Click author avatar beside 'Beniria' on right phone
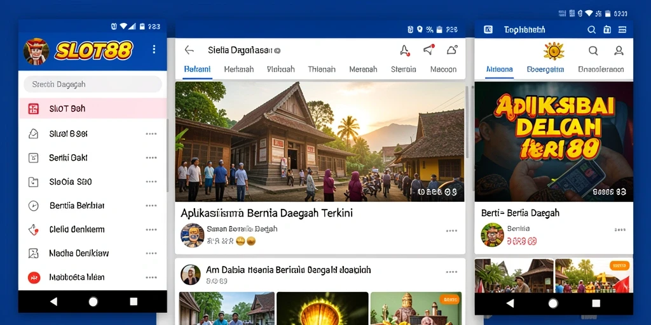Viewport: 651px width, 325px height. click(x=493, y=235)
